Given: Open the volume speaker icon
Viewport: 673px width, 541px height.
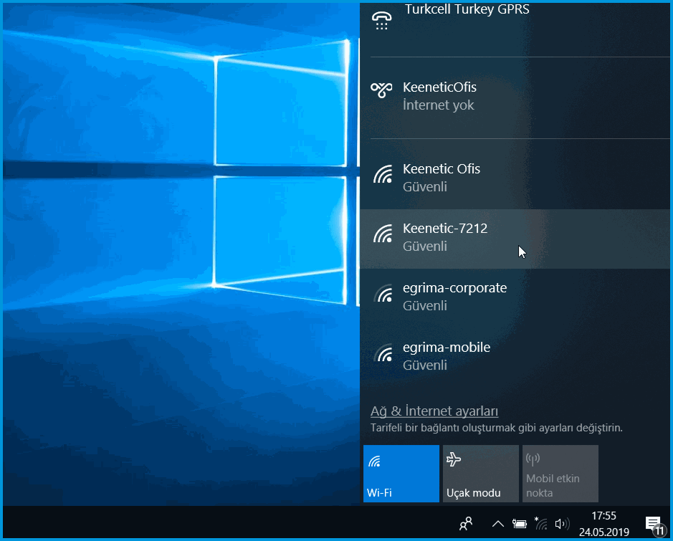Looking at the screenshot, I should point(562,524).
